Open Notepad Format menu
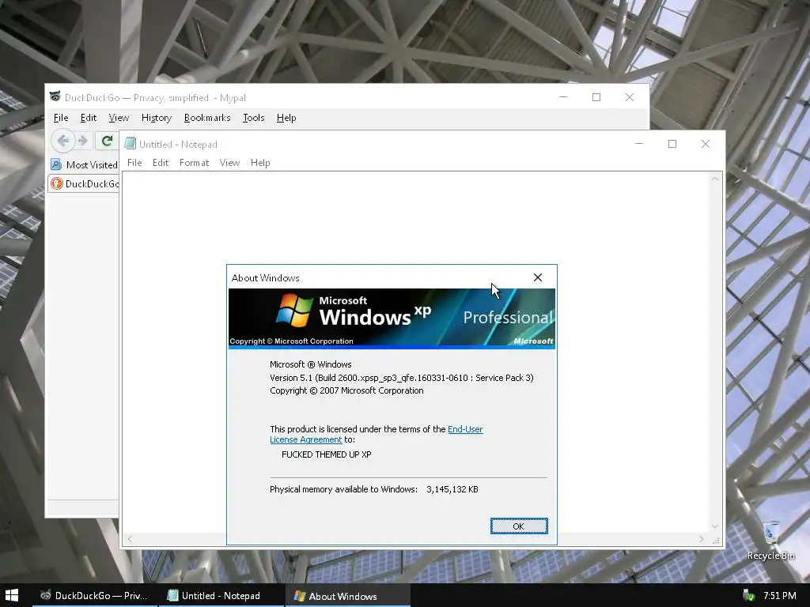Screen dimensions: 810x607 195,163
